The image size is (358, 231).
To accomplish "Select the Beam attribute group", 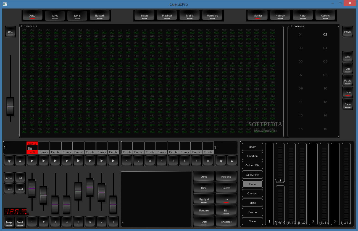I will tap(252, 147).
